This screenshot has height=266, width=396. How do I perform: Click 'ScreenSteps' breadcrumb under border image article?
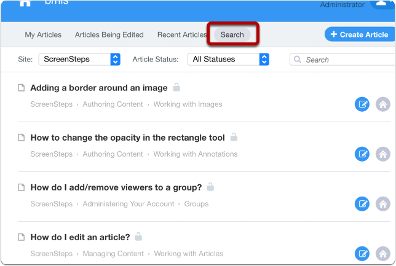51,104
